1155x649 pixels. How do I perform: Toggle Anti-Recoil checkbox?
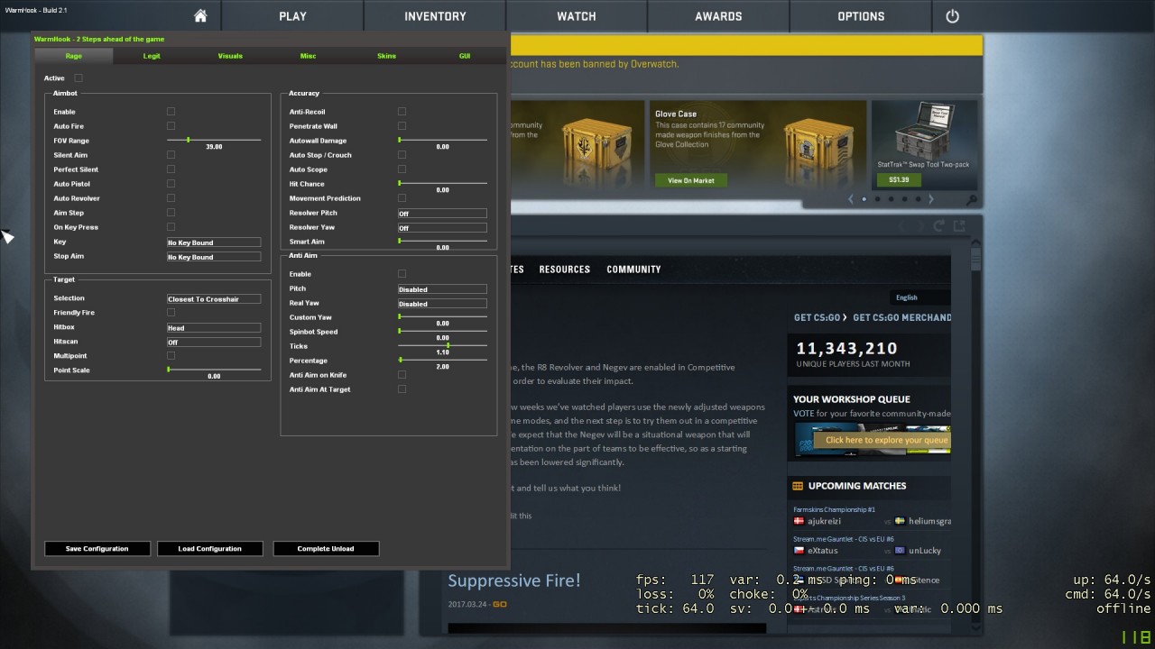[402, 112]
